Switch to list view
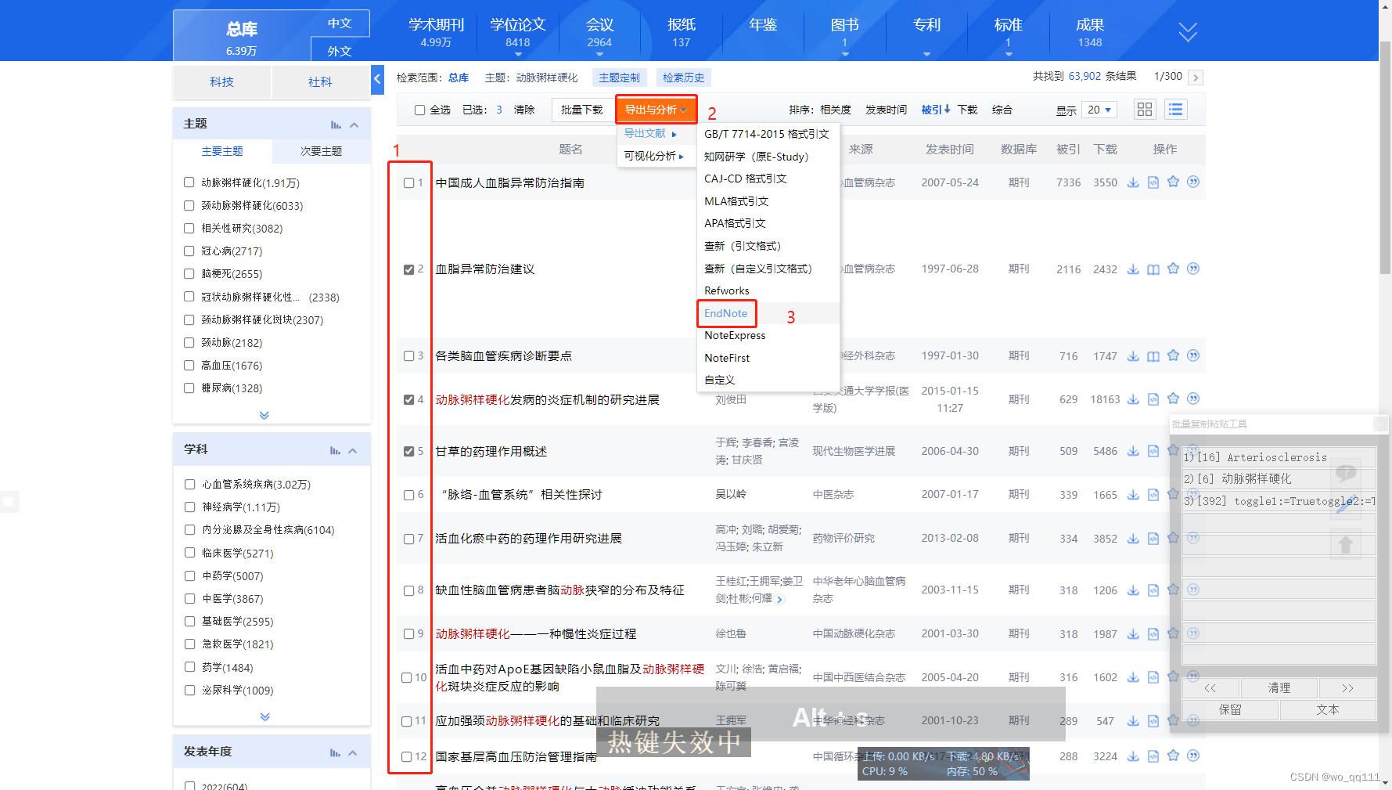The width and height of the screenshot is (1392, 790). coord(1175,110)
